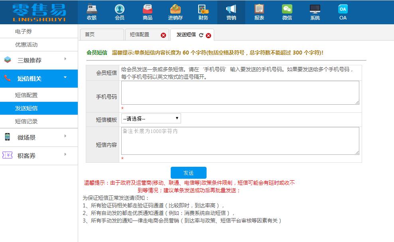This screenshot has width=394, height=242.
Task: Click the 发送 send button
Action: (189, 173)
